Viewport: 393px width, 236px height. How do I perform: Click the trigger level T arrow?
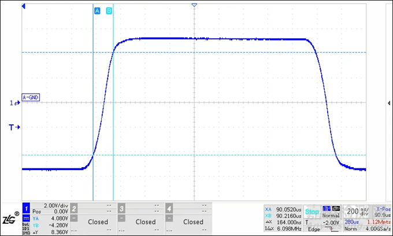13,127
